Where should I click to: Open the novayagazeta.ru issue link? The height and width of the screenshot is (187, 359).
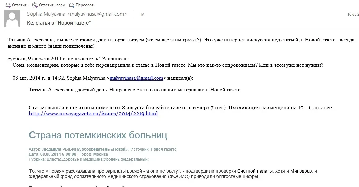(93, 114)
